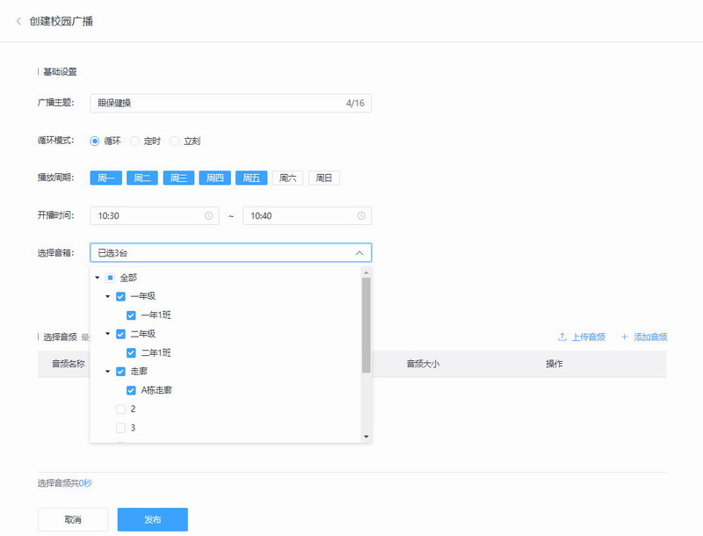Select the 立刻 radio option
Image resolution: width=703 pixels, height=536 pixels.
[174, 141]
